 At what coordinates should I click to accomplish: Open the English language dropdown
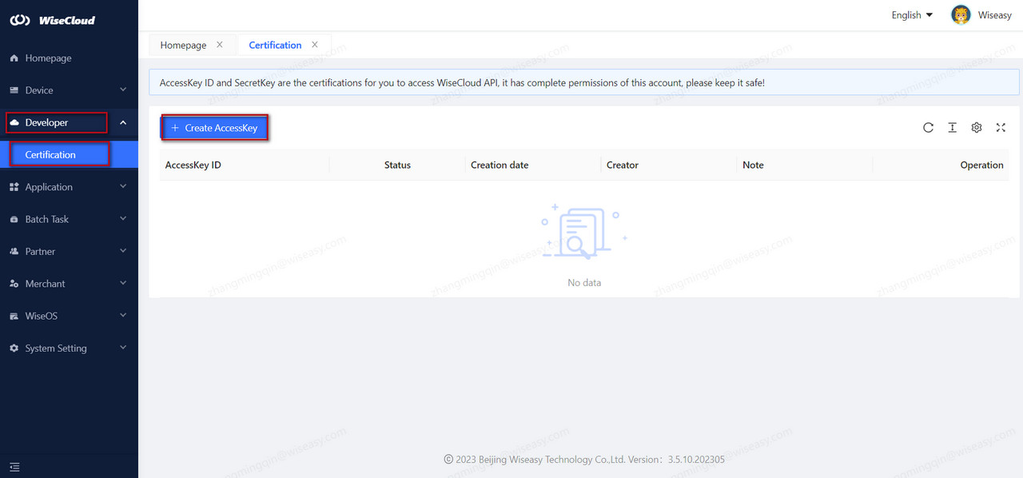(x=912, y=15)
